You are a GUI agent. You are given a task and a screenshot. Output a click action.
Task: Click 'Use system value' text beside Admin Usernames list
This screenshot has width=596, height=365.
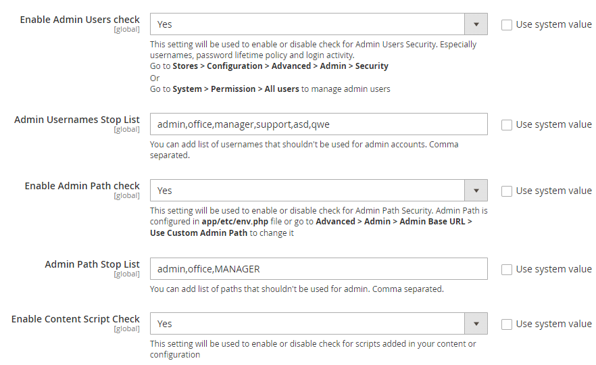tap(553, 124)
